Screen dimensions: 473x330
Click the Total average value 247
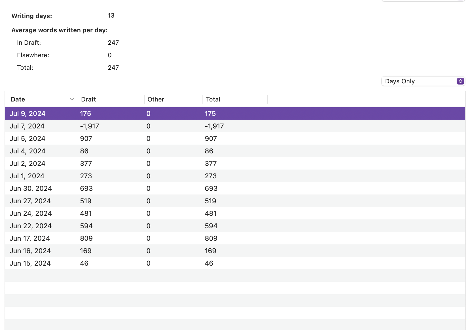(113, 68)
